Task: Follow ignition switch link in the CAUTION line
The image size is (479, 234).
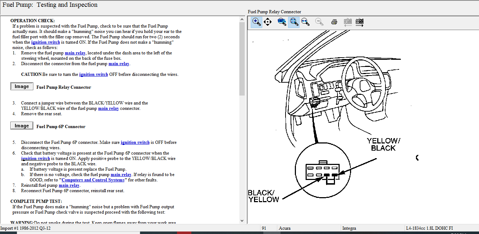Action: [x=94, y=74]
